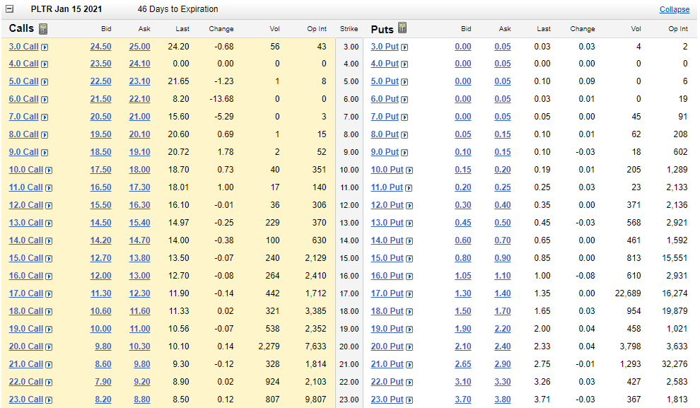Open the 5.0 Call arrow menu icon
The image size is (700, 408).
(45, 82)
